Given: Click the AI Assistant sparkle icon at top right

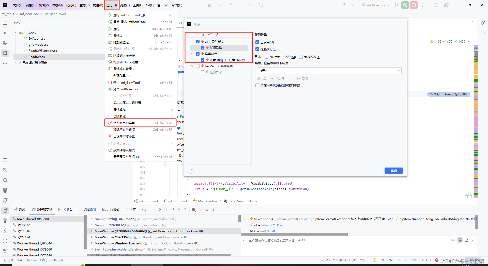Looking at the screenshot, I should tap(483, 23).
